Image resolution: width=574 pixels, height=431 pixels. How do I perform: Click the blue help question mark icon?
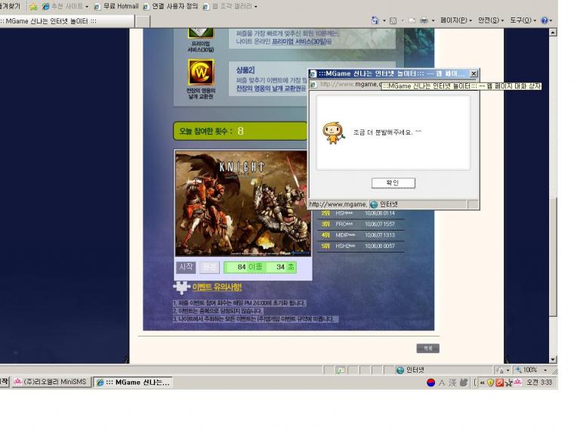tap(545, 20)
